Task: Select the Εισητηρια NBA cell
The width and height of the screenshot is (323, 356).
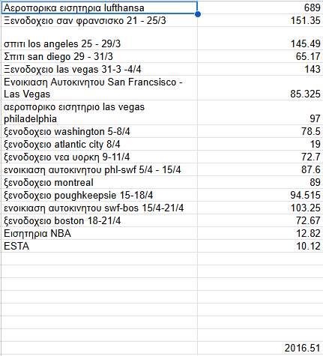Action: [100, 233]
